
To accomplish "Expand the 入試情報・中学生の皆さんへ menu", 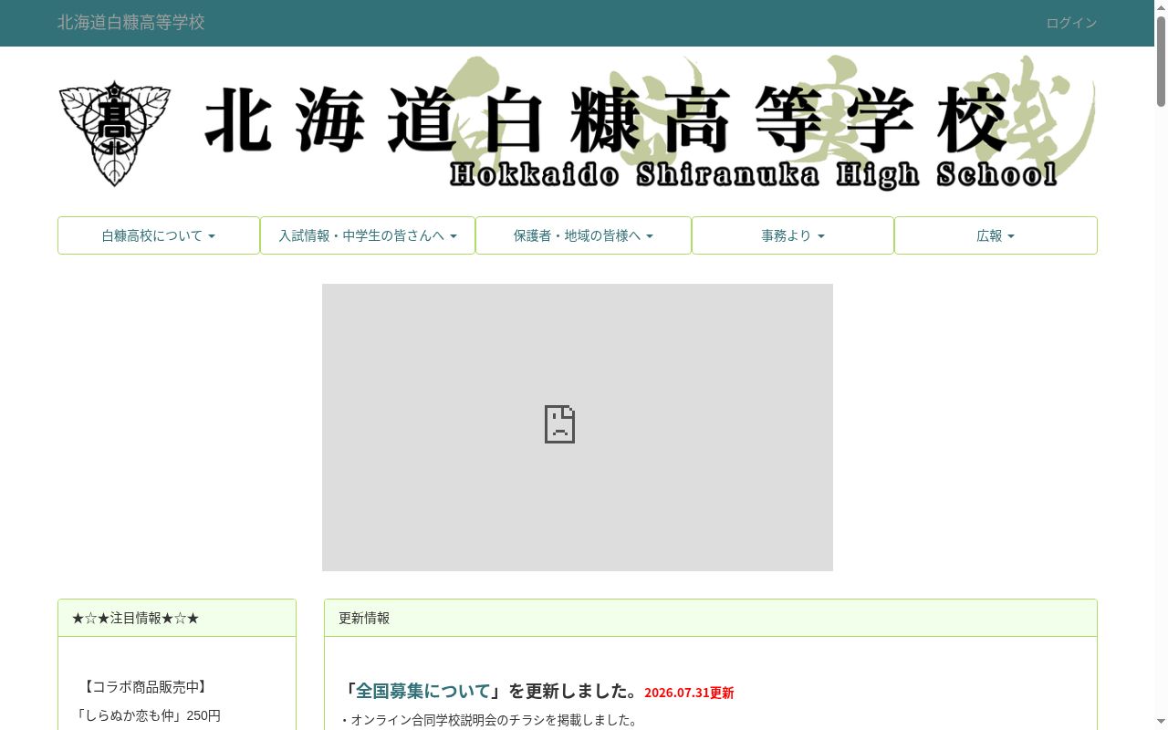I will click(368, 235).
